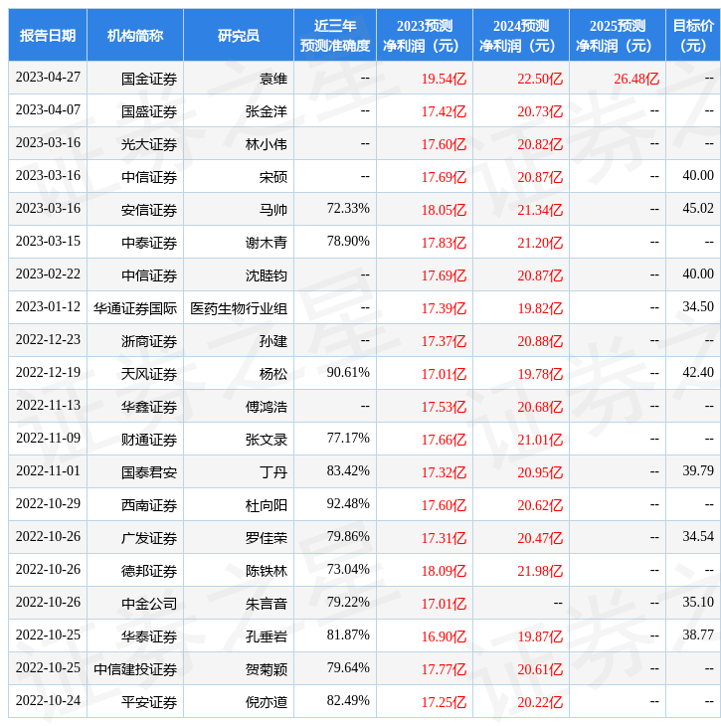The height and width of the screenshot is (726, 721).
Task: Click the 20.73亿 forecast value
Action: (540, 111)
